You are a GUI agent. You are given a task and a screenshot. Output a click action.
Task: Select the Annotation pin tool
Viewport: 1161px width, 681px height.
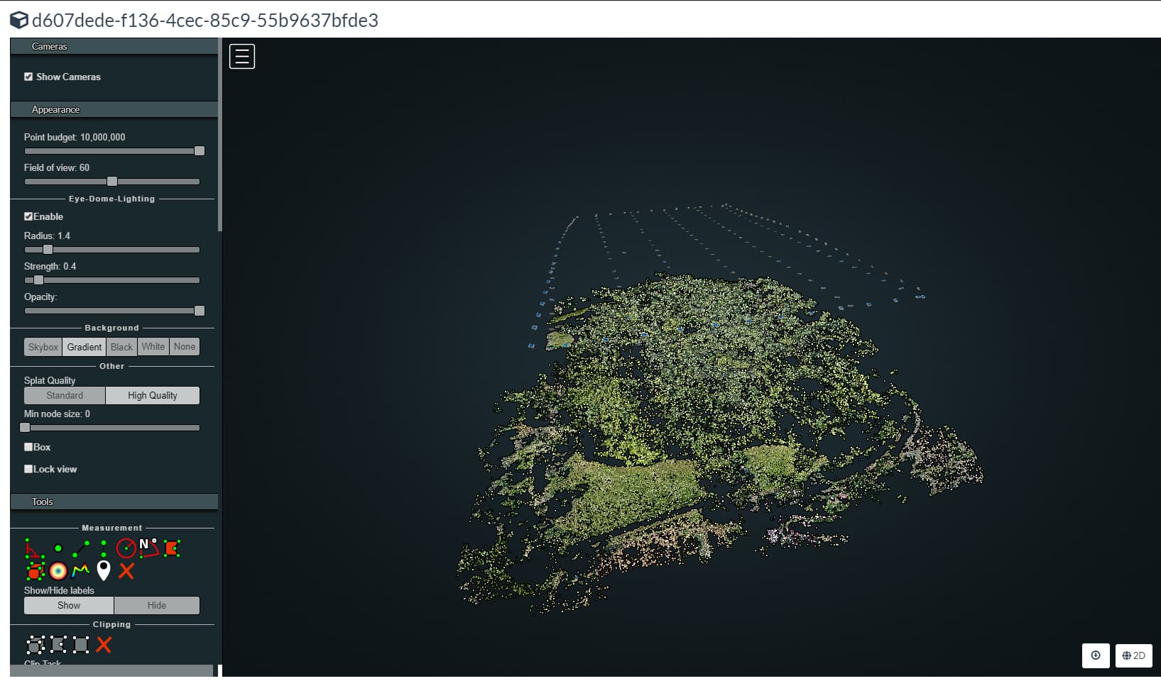(103, 571)
